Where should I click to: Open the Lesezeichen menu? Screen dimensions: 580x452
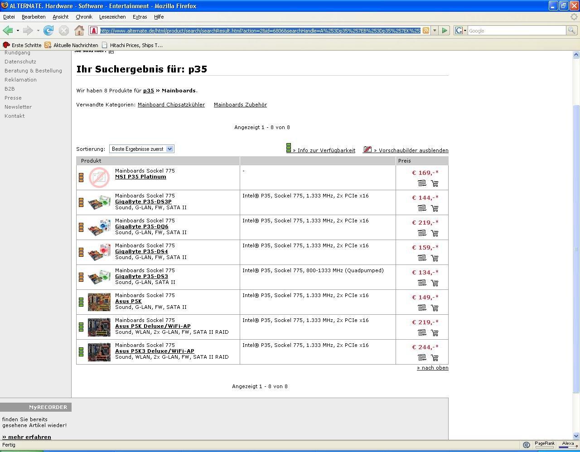[112, 17]
